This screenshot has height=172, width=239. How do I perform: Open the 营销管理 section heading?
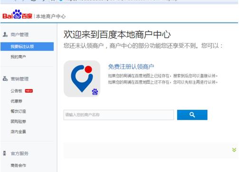point(19,79)
